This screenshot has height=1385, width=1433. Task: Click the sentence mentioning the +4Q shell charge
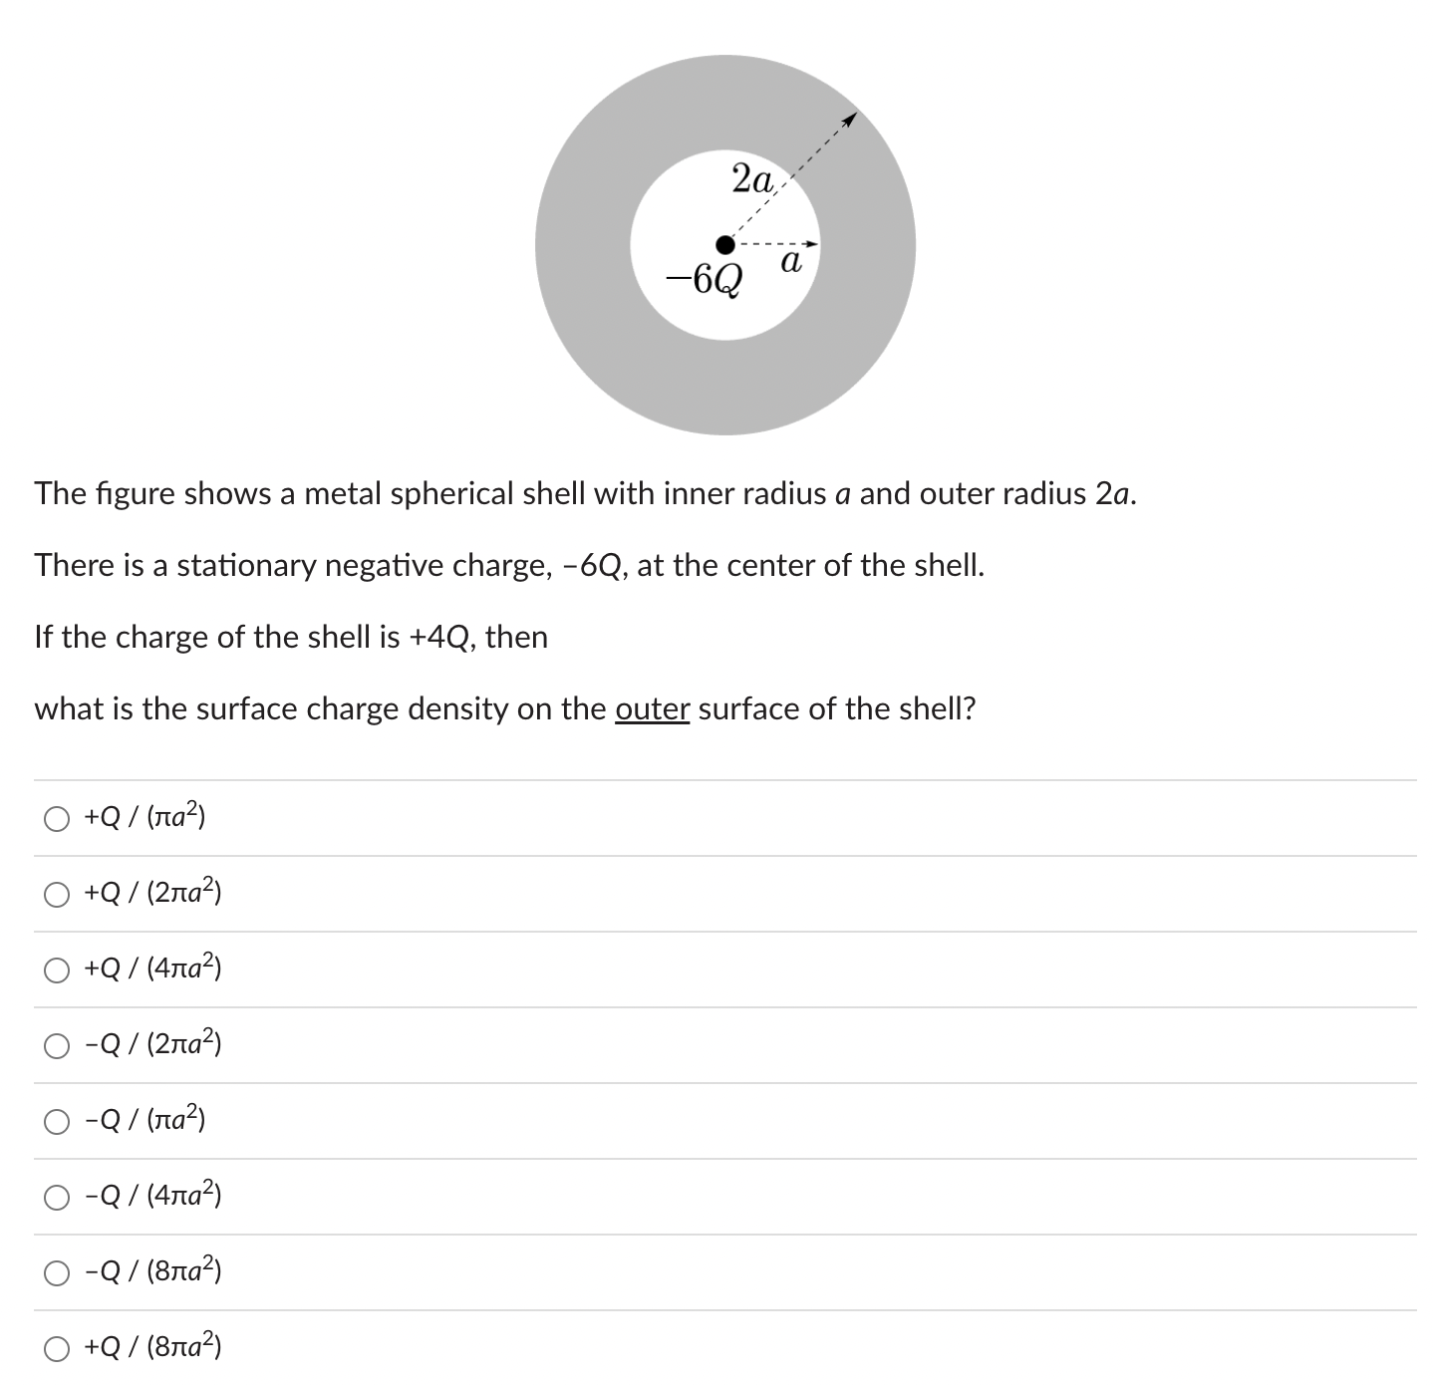[x=290, y=637]
